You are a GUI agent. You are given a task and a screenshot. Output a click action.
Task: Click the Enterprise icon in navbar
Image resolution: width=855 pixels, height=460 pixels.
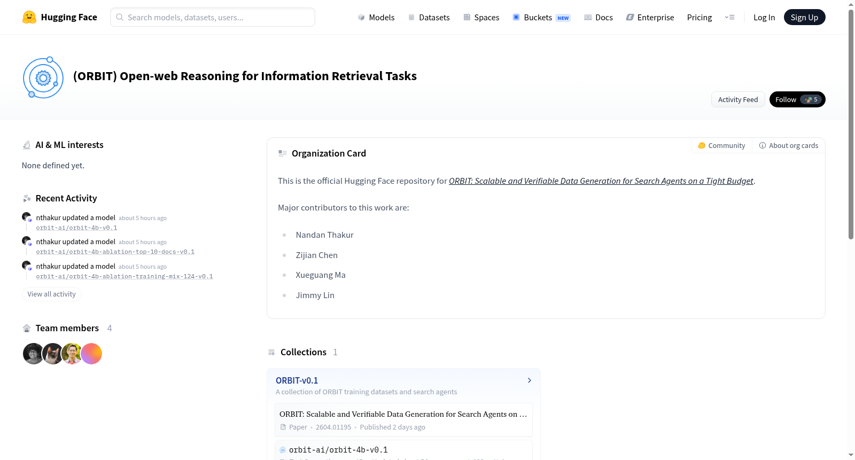(x=630, y=18)
